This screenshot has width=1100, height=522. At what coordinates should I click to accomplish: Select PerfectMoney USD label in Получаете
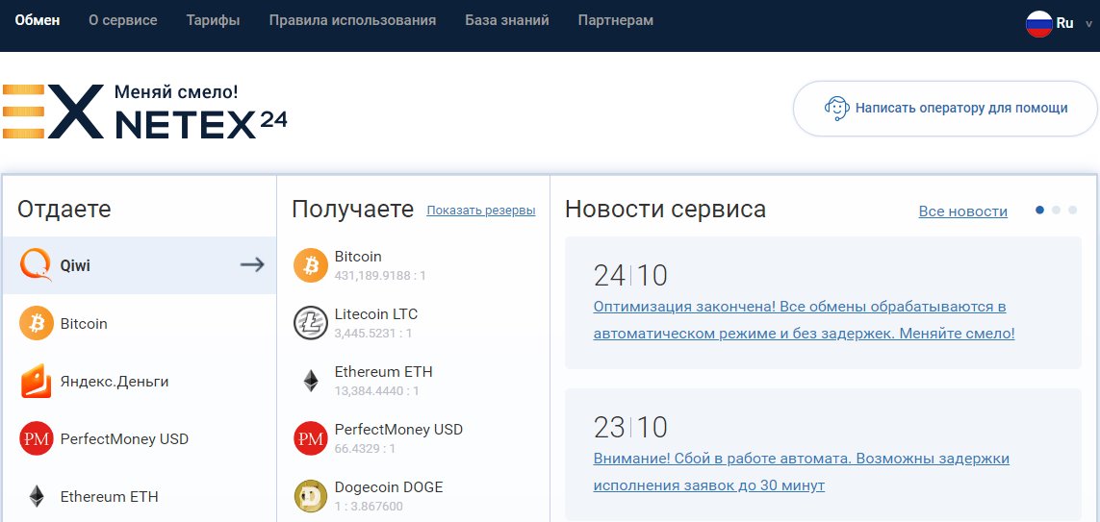tap(398, 429)
